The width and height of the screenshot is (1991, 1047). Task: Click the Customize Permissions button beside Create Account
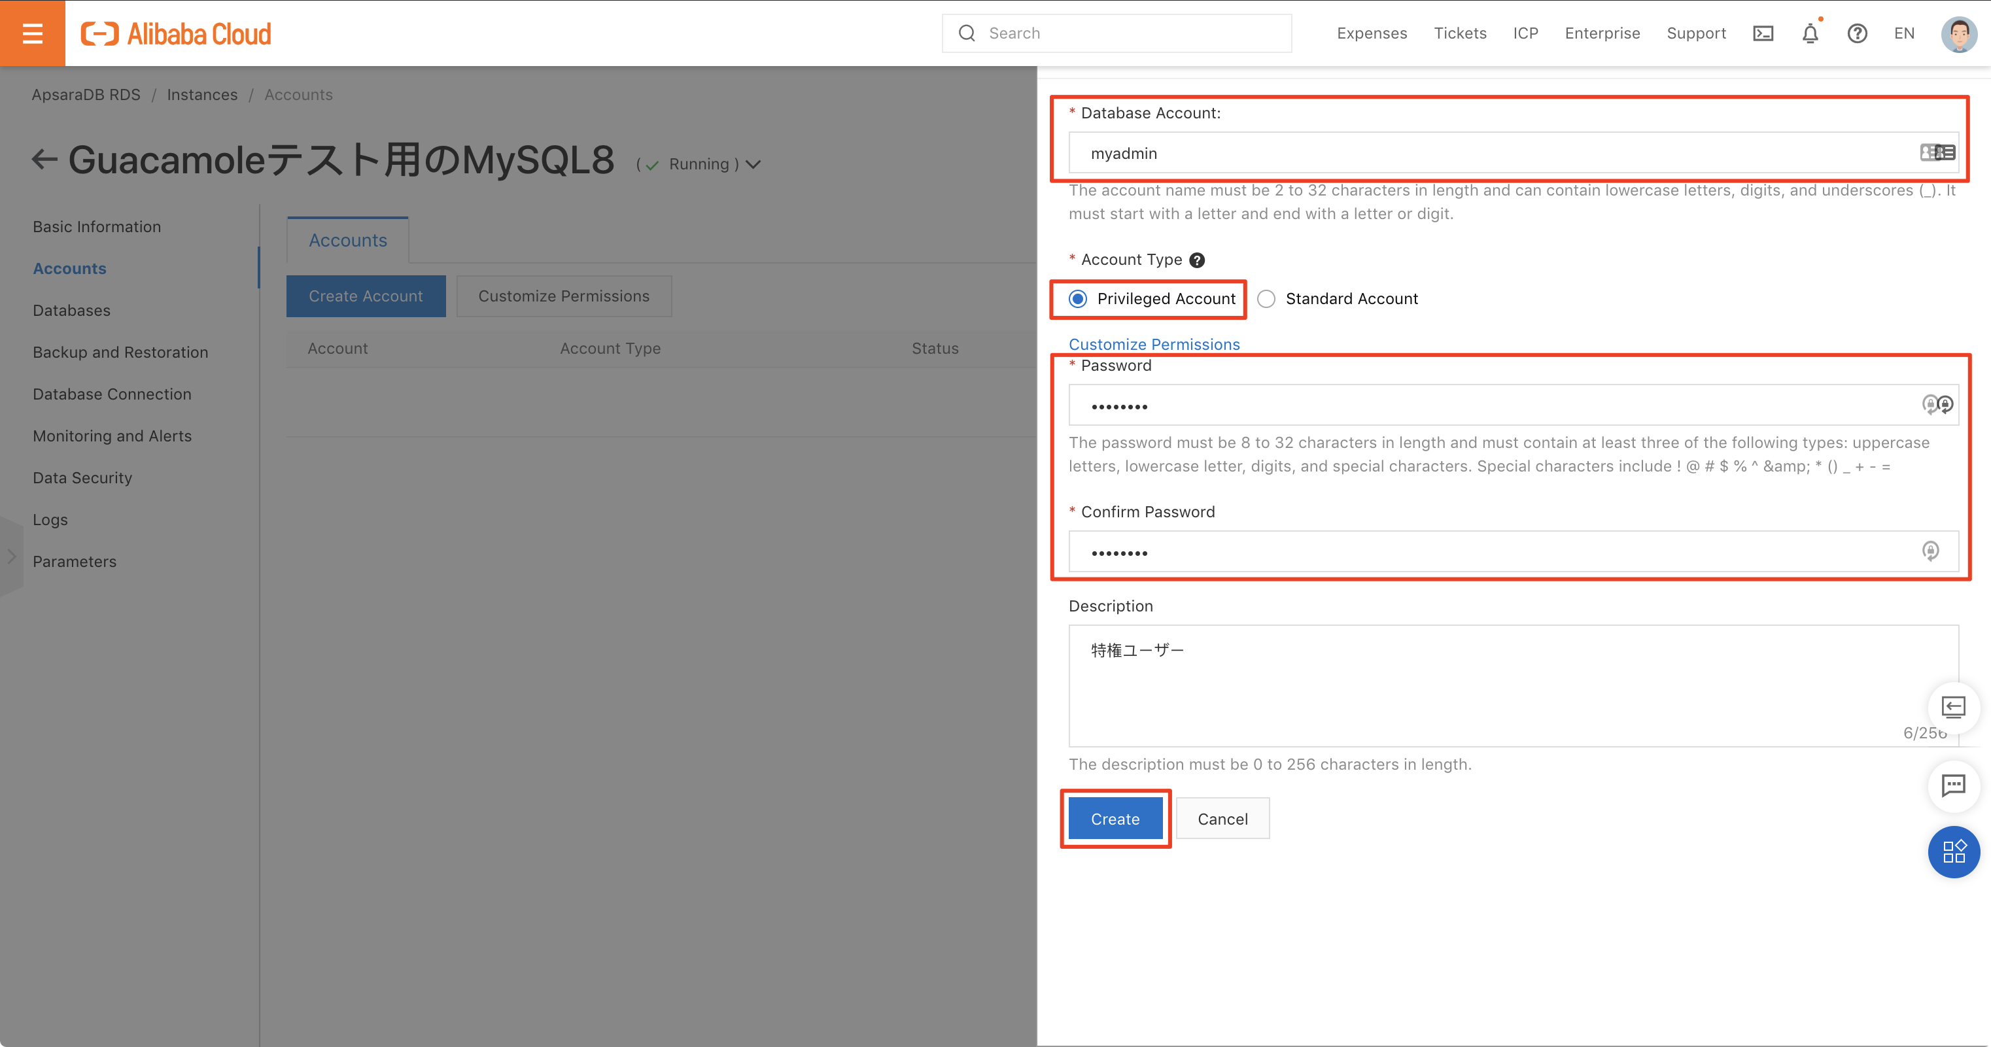pos(563,296)
